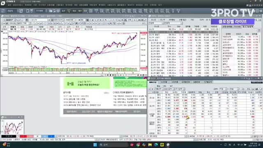This screenshot has height=148, width=263.
Task: Open the wrench settings icon in chart window
Action: click(x=145, y=20)
